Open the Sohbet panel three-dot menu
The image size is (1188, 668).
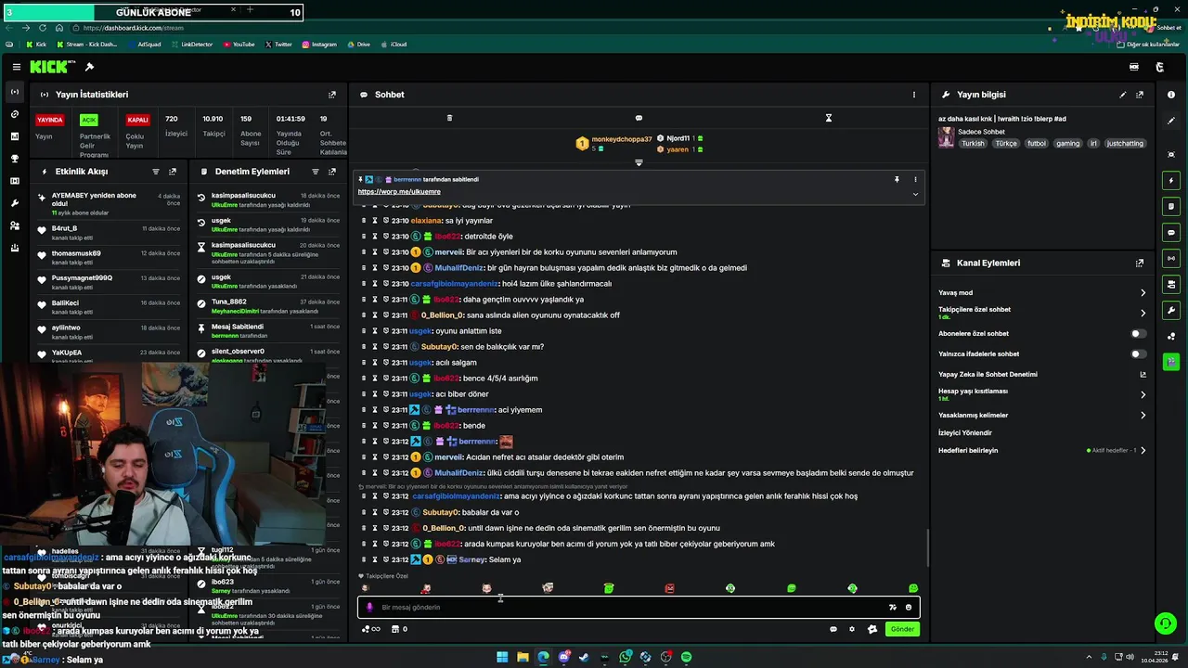[x=914, y=95]
